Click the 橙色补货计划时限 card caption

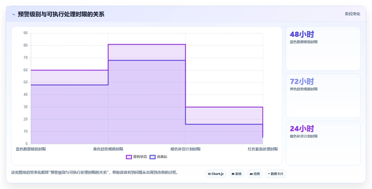(304, 136)
